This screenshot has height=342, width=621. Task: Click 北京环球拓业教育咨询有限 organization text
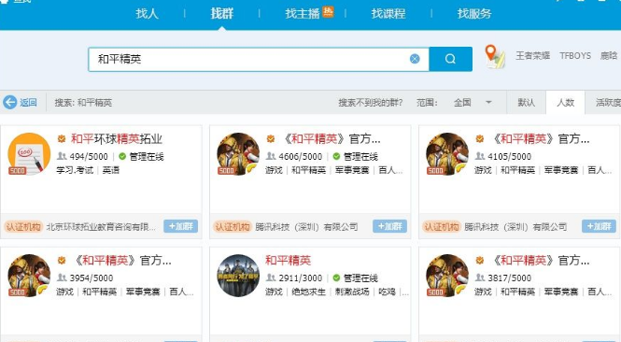(x=101, y=227)
